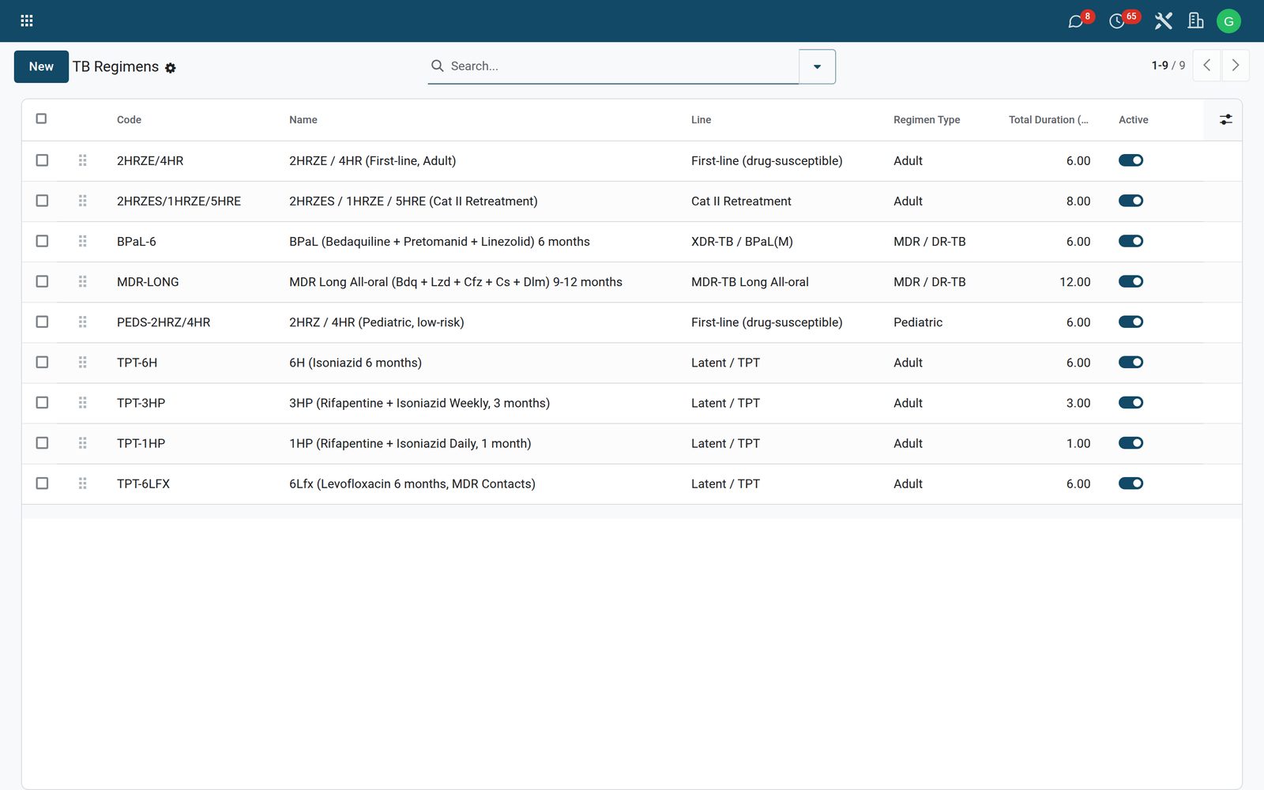The width and height of the screenshot is (1264, 790).
Task: Click the New button
Action: tap(41, 66)
